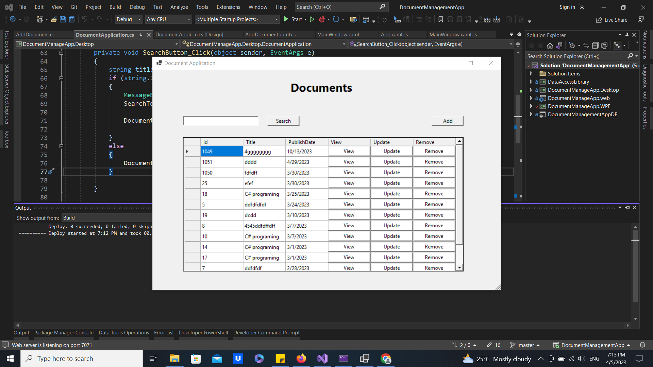Pin the DocumentApplication.cs tab
The width and height of the screenshot is (653, 367).
point(140,35)
